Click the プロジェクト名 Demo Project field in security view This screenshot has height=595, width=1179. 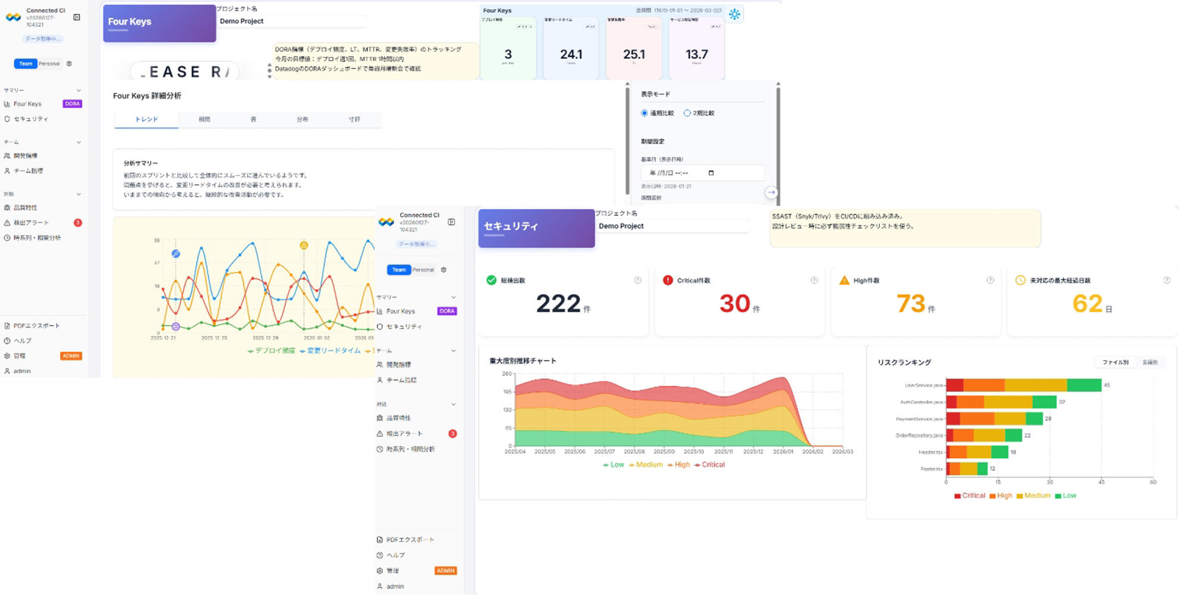click(672, 226)
